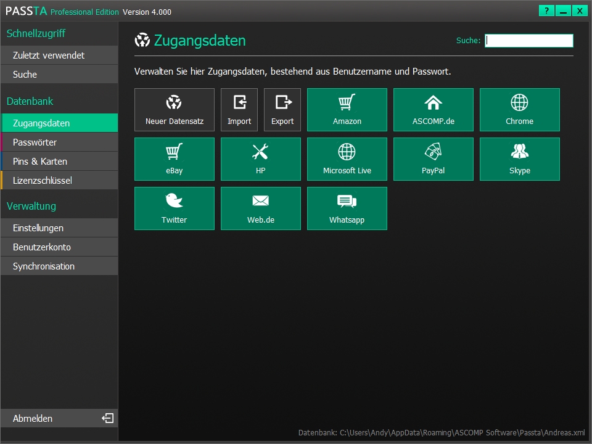Click the database path text in status bar
The height and width of the screenshot is (444, 592).
[442, 433]
